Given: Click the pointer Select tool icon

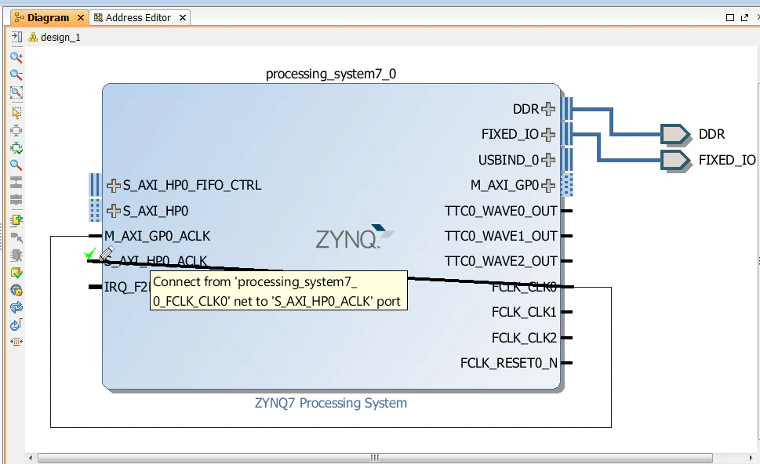Looking at the screenshot, I should 16,112.
